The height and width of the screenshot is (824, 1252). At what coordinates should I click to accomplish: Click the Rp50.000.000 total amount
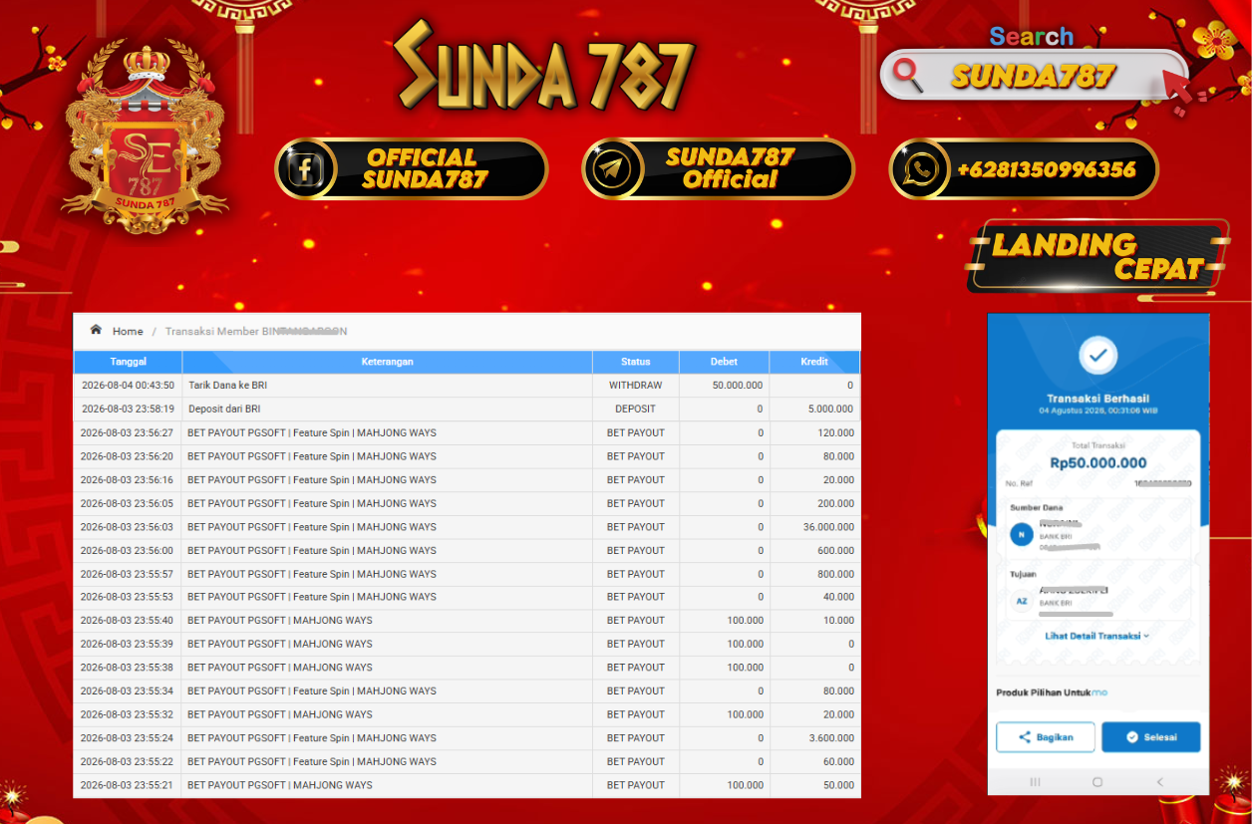pyautogui.click(x=1097, y=463)
